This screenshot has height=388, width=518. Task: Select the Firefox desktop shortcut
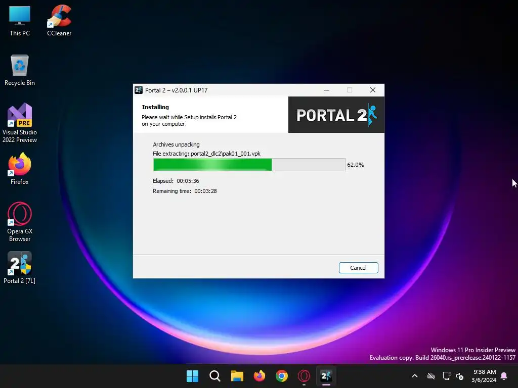coord(20,169)
